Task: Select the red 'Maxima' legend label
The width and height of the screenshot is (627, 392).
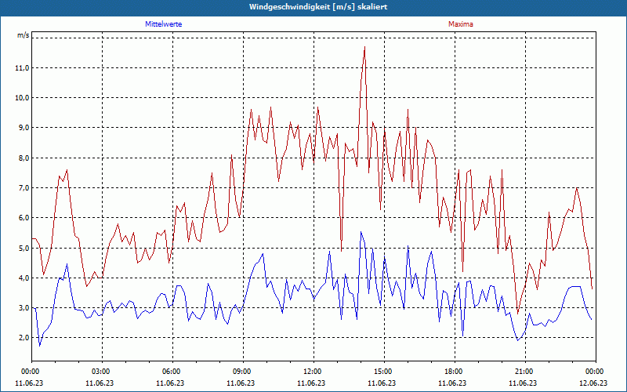Action: 461,24
